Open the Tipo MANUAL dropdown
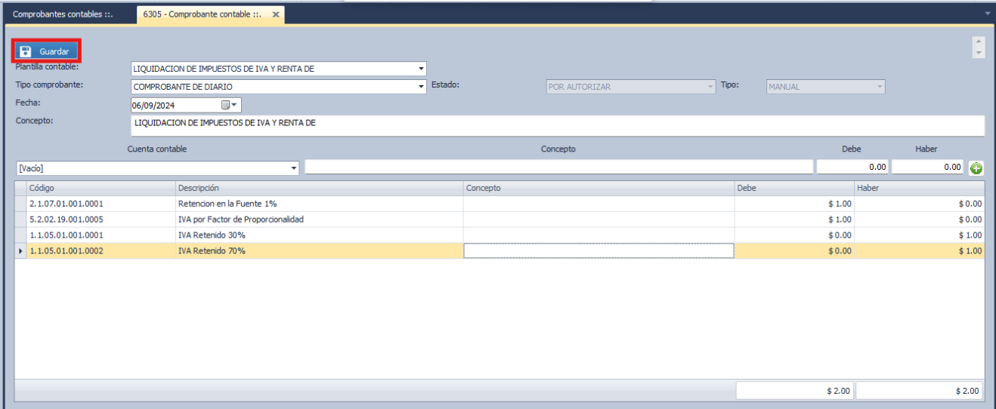The height and width of the screenshot is (409, 996). click(x=880, y=87)
